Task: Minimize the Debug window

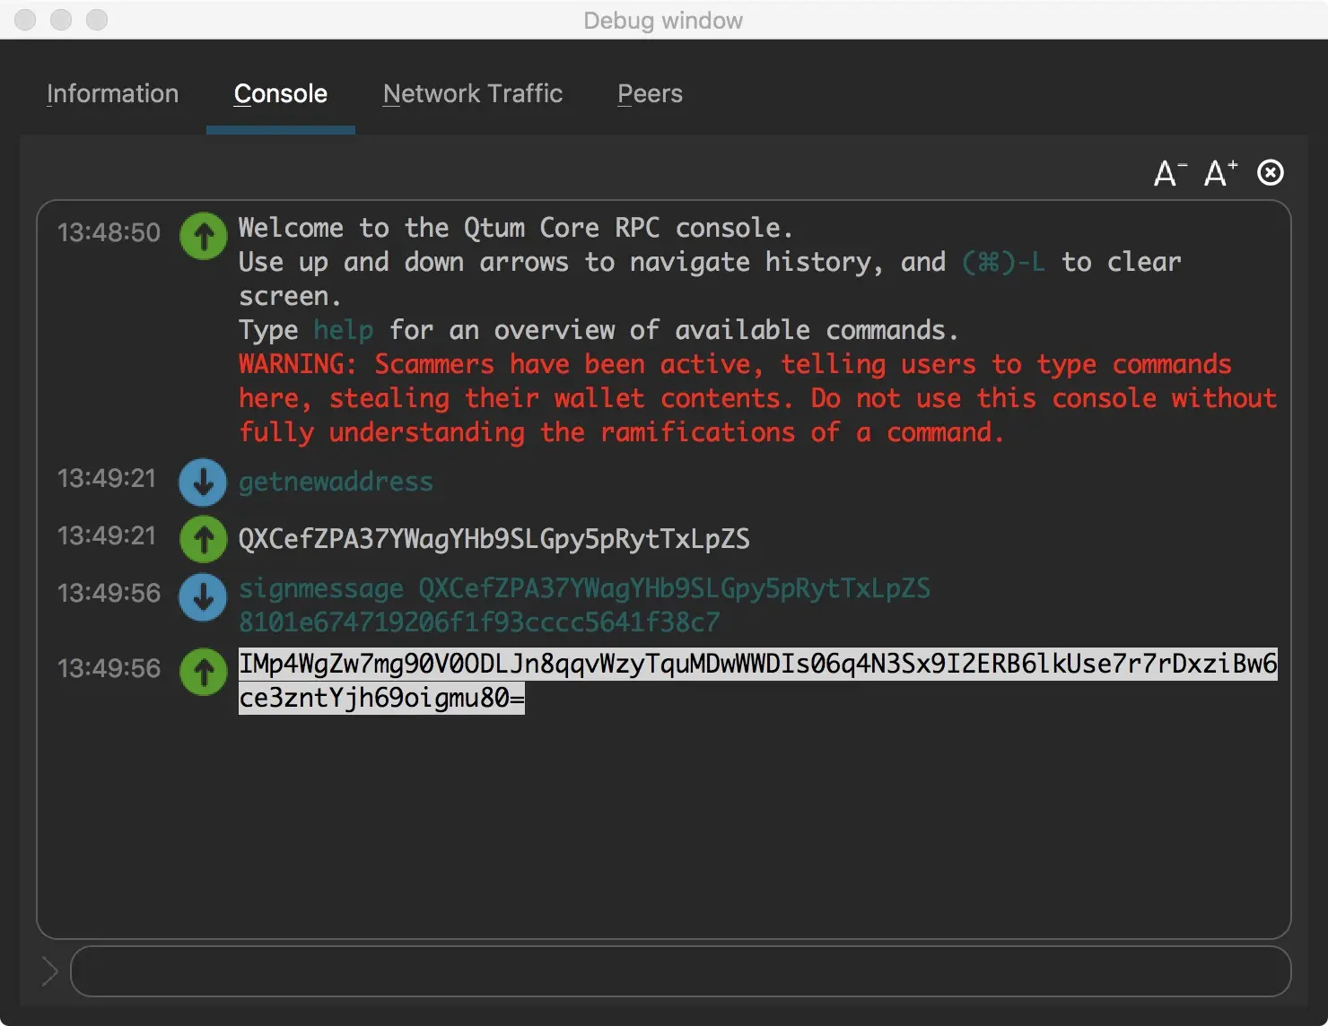Action: (61, 20)
